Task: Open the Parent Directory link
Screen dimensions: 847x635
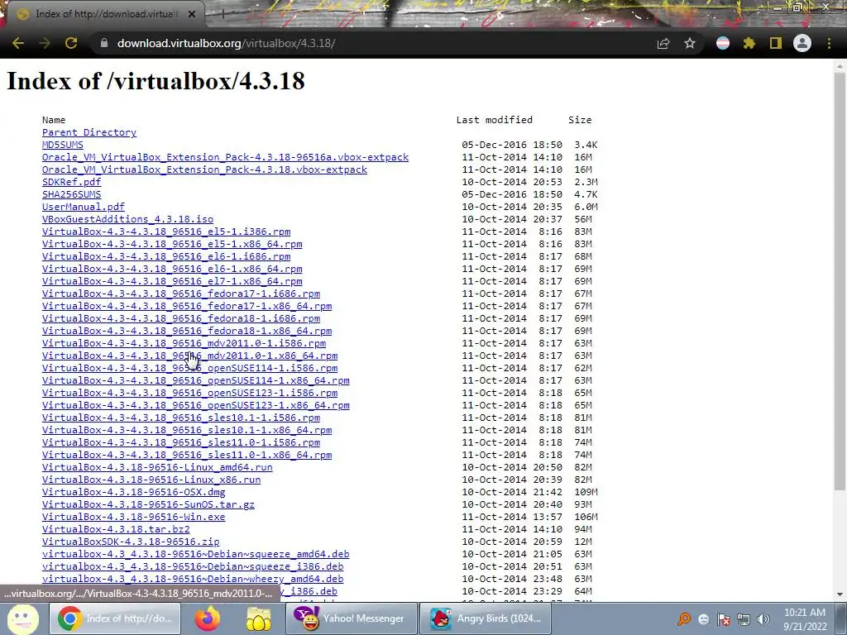Action: [89, 132]
